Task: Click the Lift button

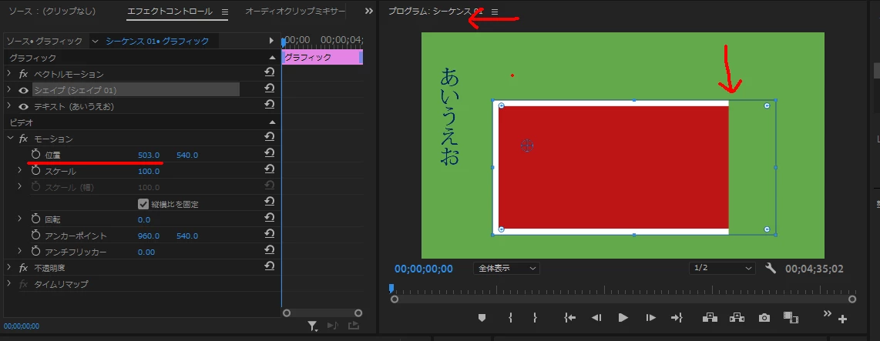Action: (710, 317)
